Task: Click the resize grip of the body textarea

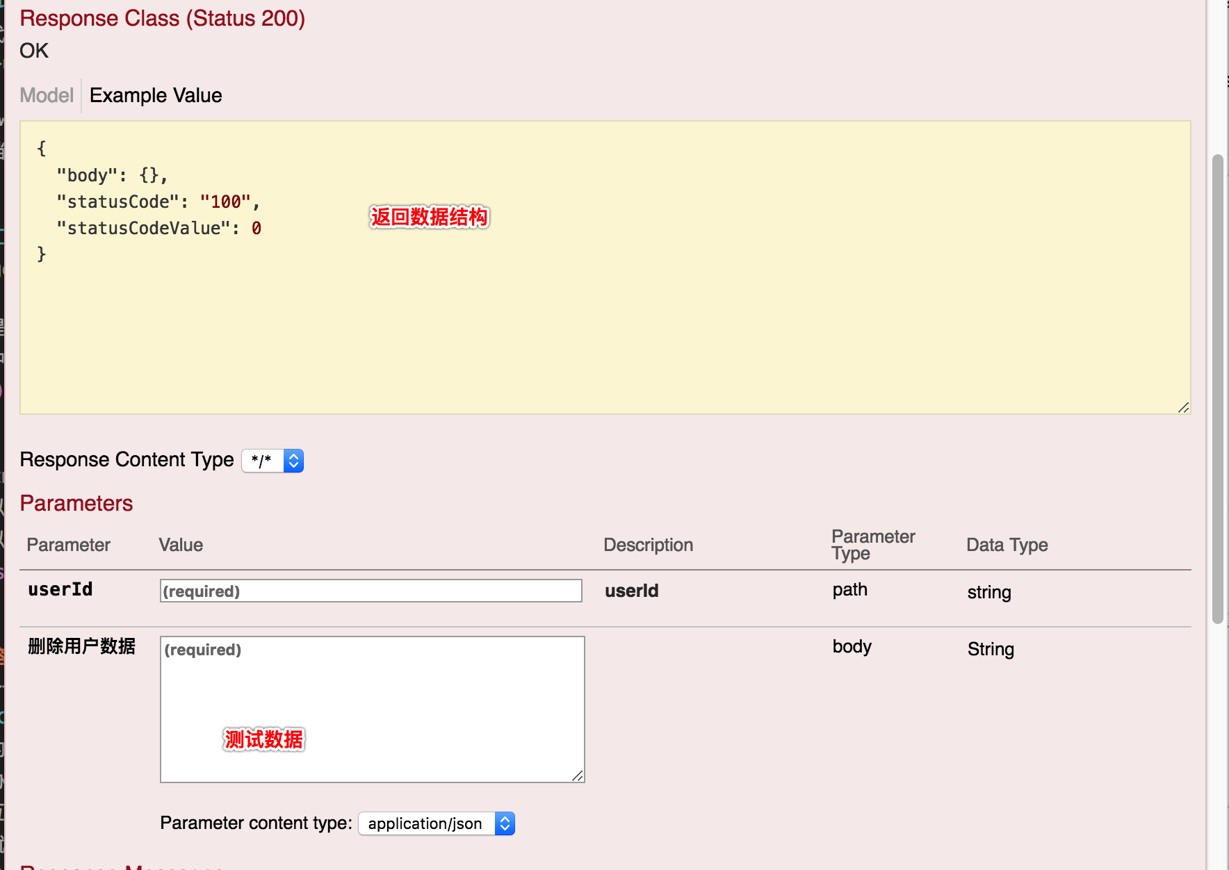Action: pos(578,775)
